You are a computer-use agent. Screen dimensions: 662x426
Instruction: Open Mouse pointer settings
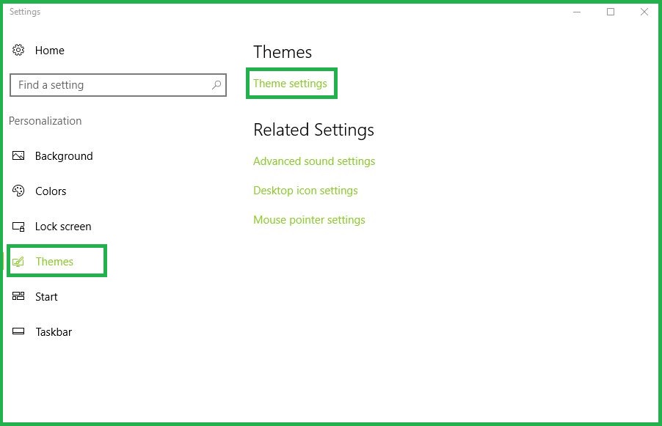coord(309,220)
